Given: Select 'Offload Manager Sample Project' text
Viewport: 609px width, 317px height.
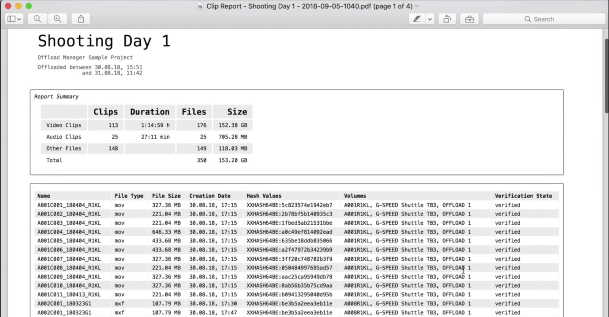Looking at the screenshot, I should click(x=85, y=57).
